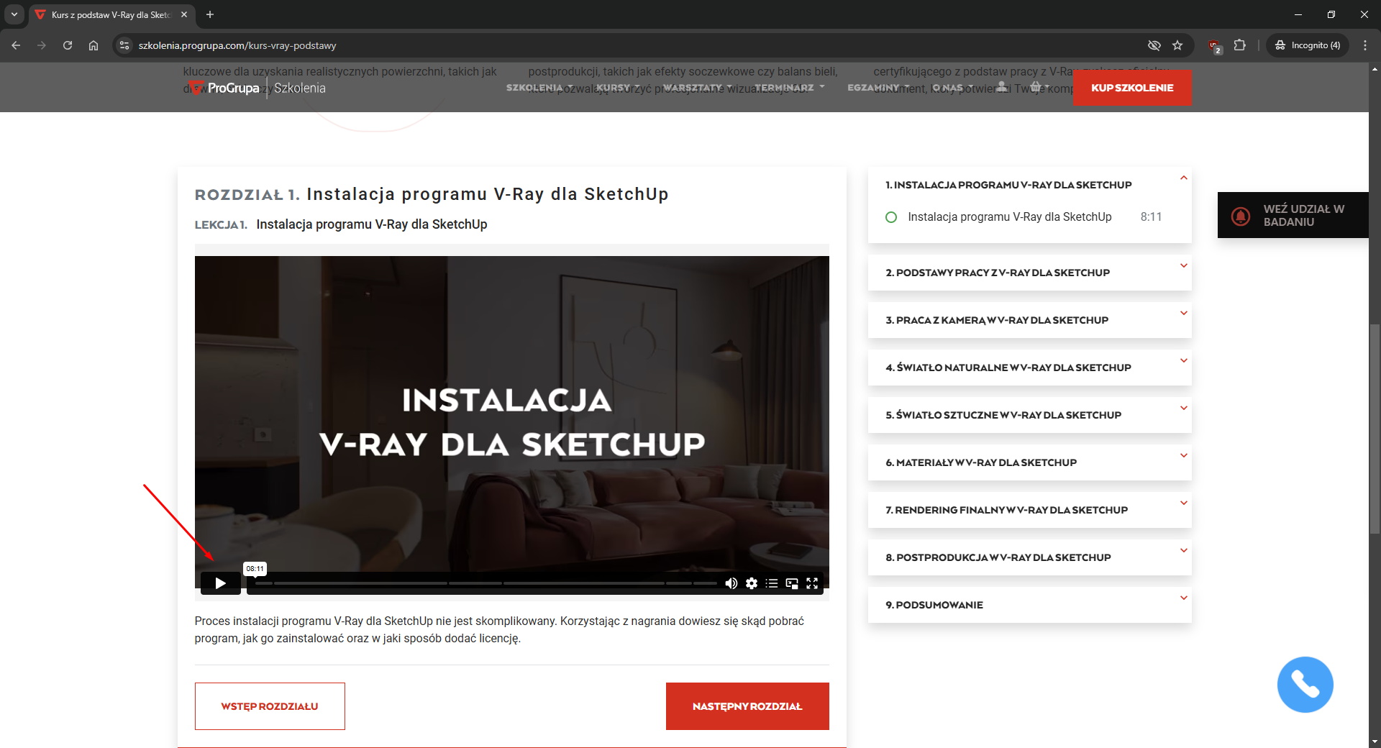The image size is (1381, 748).
Task: Click the lesson duration 8:11 text
Action: (1151, 217)
